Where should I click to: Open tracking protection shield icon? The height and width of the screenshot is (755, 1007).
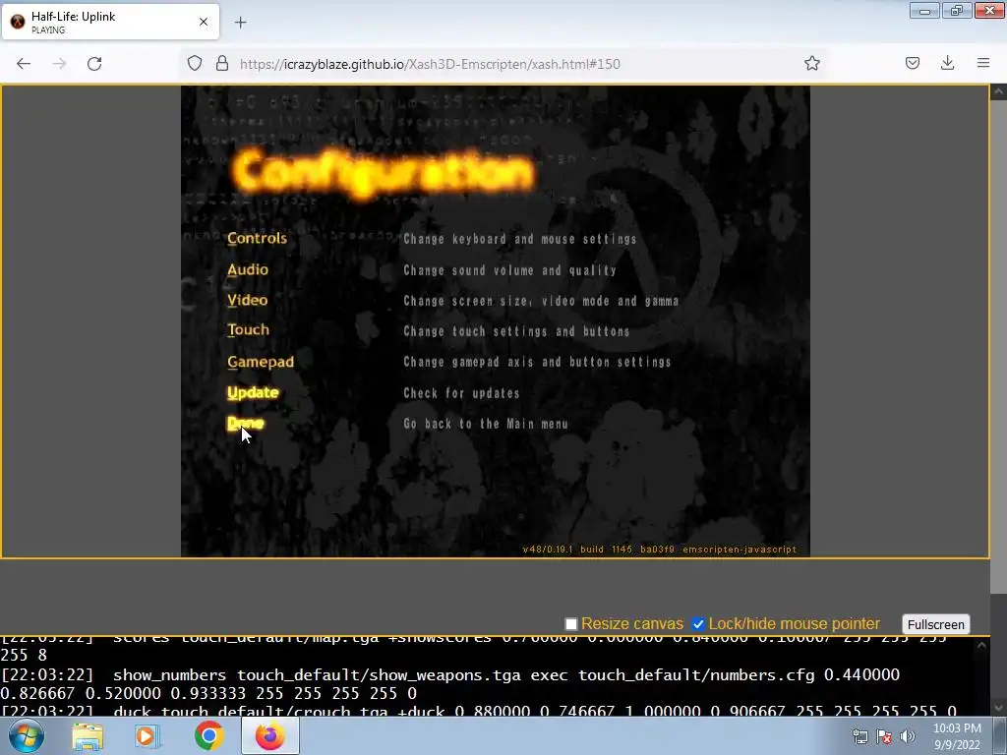pos(195,64)
